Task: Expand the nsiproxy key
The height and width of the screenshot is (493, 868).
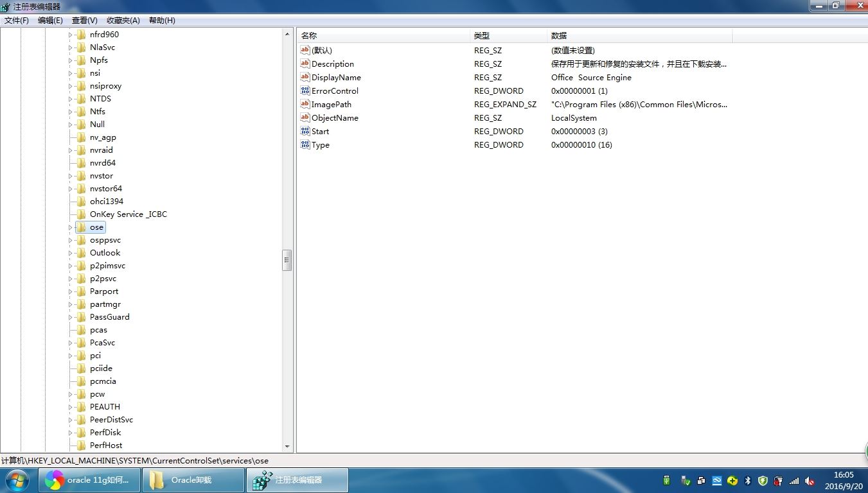Action: (x=71, y=86)
